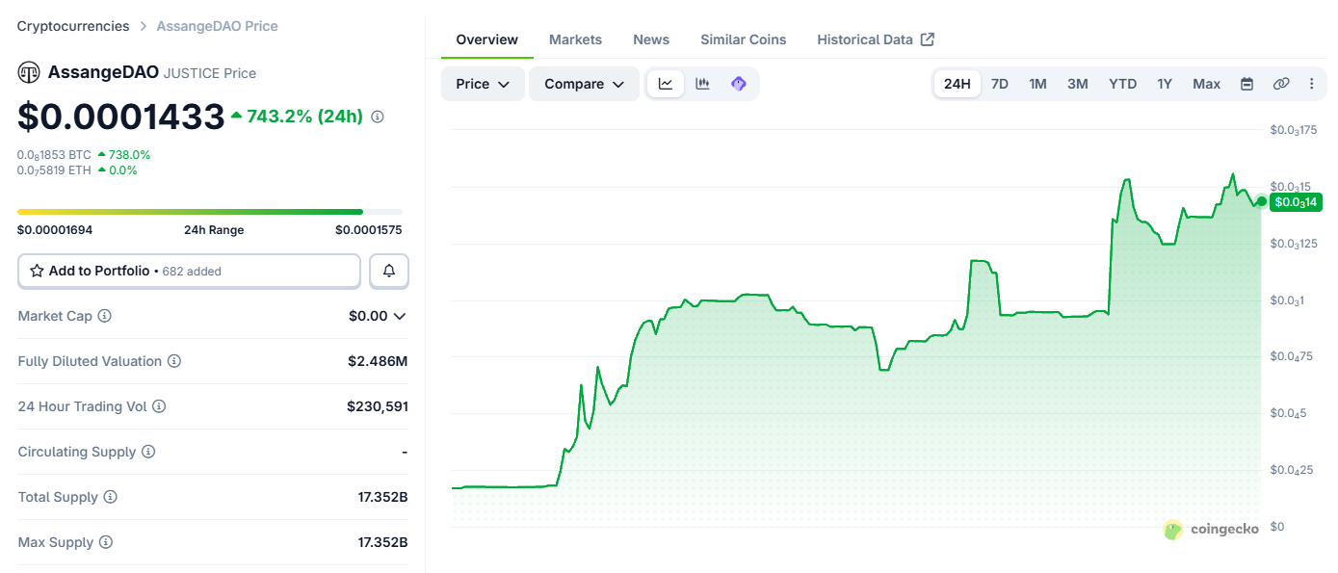Click Total Supply info icon
Image resolution: width=1338 pixels, height=573 pixels.
coord(111,497)
